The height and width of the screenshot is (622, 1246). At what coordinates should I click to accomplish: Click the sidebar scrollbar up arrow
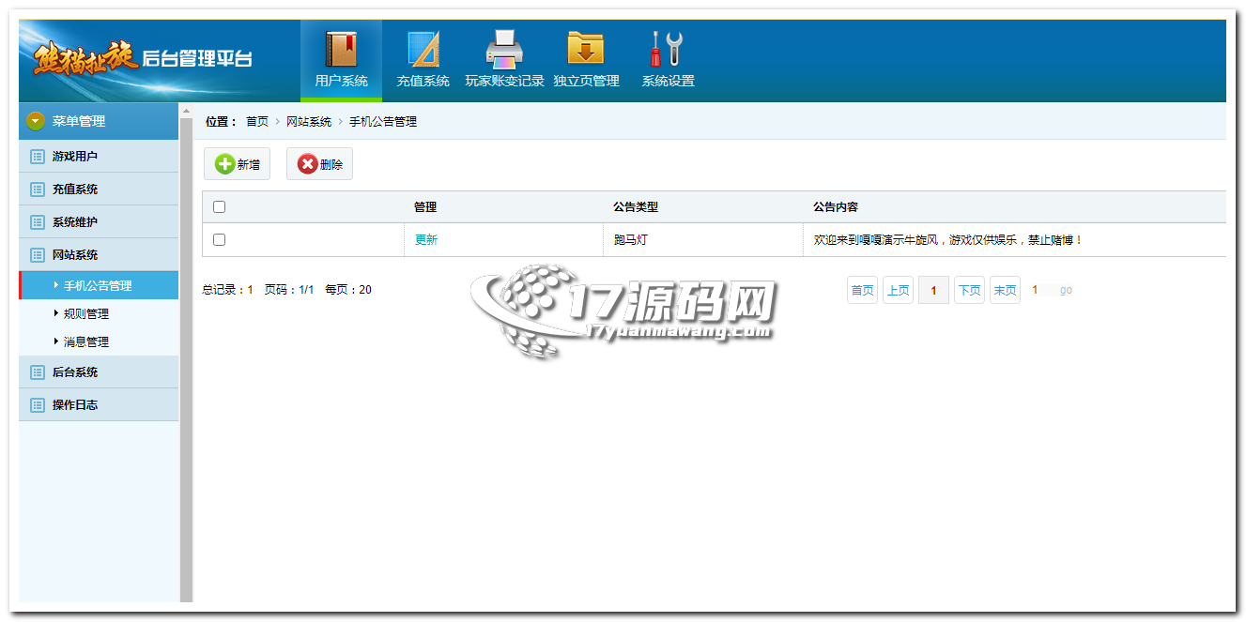click(186, 111)
